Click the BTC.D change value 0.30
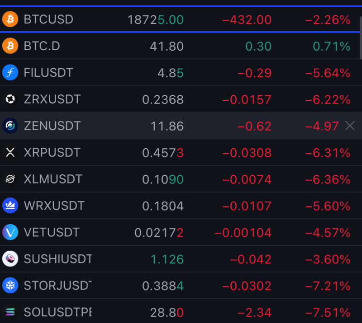 tap(258, 47)
